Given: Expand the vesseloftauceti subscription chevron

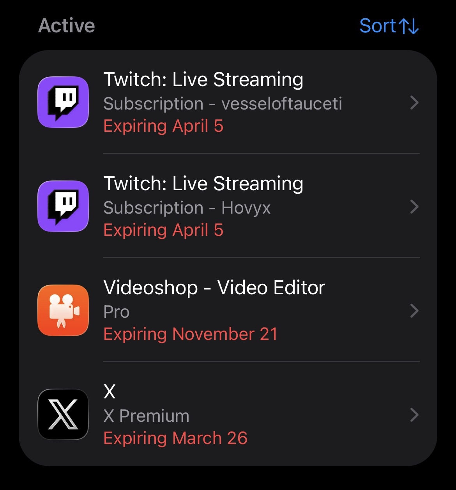Looking at the screenshot, I should 414,103.
